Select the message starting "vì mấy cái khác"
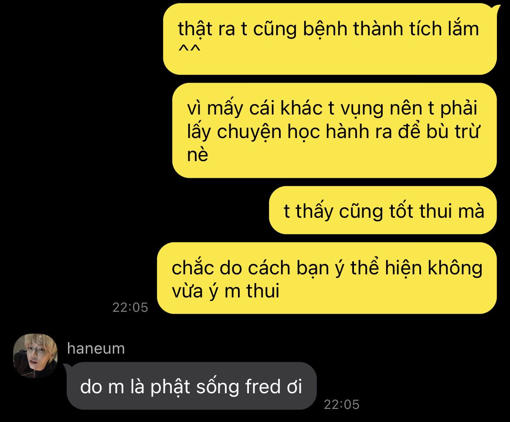The width and height of the screenshot is (510, 422). pos(334,131)
